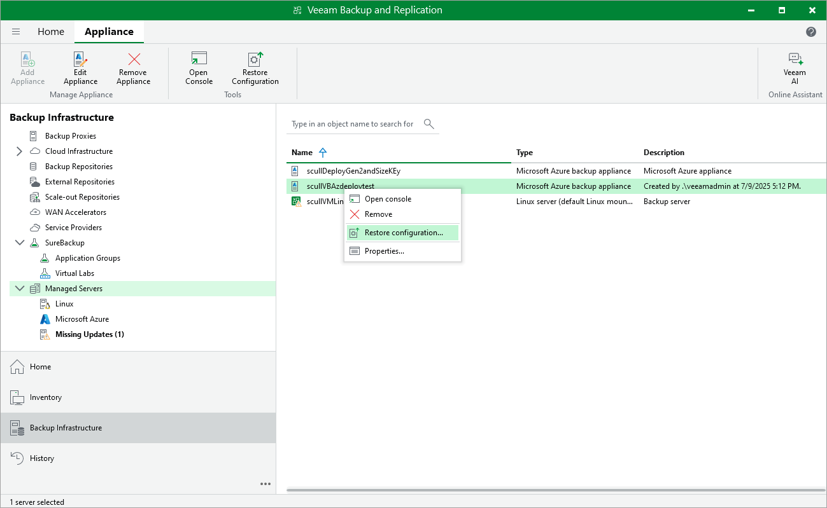The image size is (827, 508).
Task: Click the Backup Proxies tree icon
Action: coord(34,136)
